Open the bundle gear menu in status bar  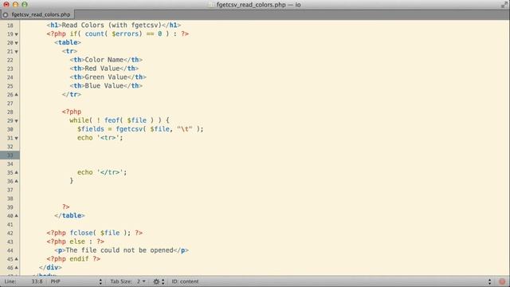pyautogui.click(x=159, y=281)
